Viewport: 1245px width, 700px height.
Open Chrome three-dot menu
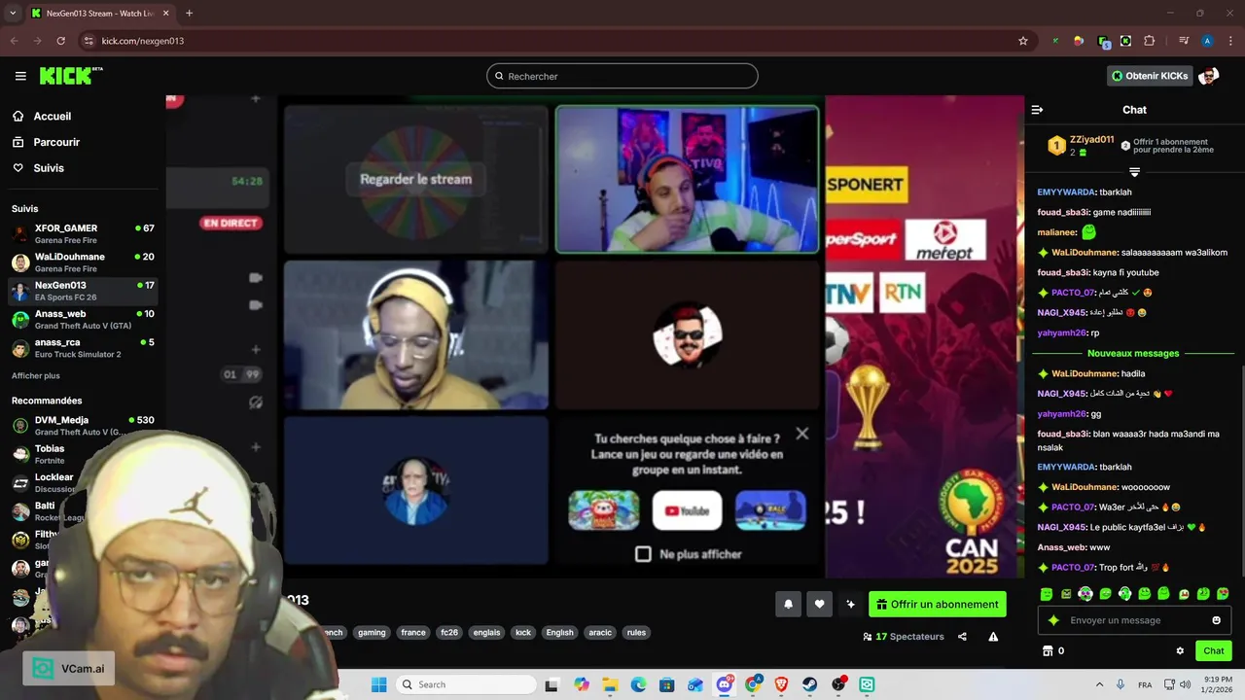(x=1229, y=41)
